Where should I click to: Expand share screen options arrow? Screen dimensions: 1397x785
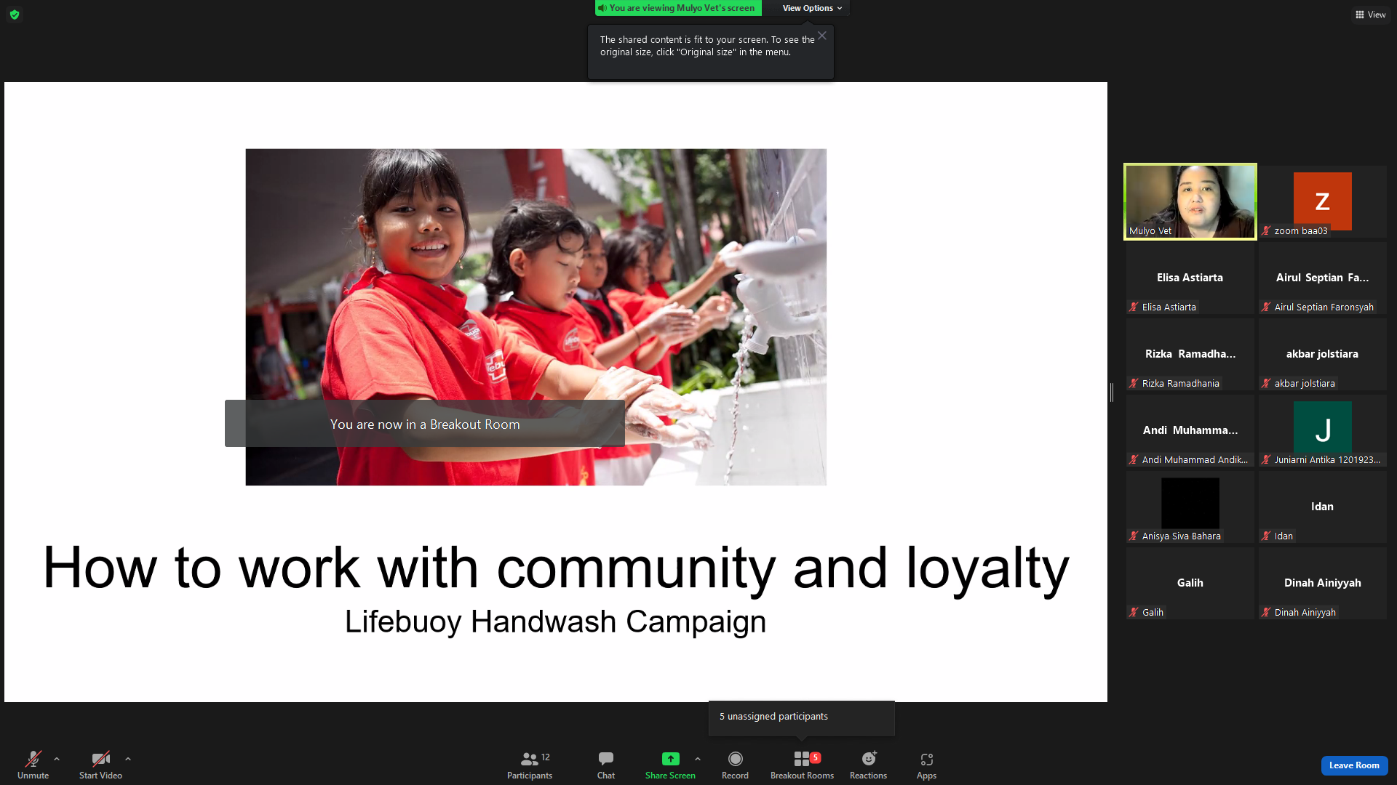698,759
